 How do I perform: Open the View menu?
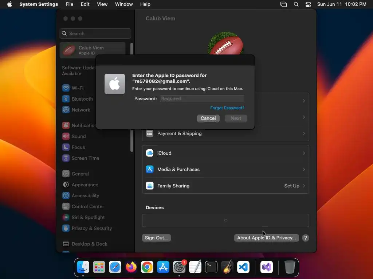point(102,4)
